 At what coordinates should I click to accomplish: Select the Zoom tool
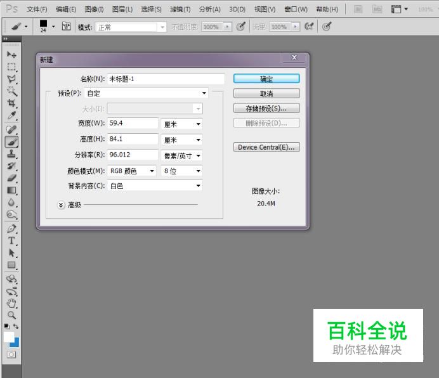[11, 315]
